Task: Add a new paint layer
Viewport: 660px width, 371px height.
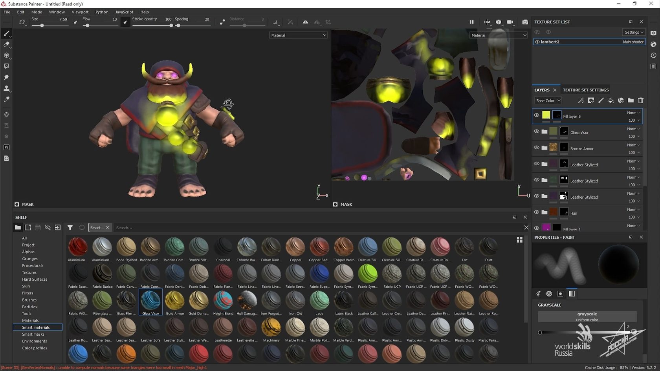Action: pos(601,101)
